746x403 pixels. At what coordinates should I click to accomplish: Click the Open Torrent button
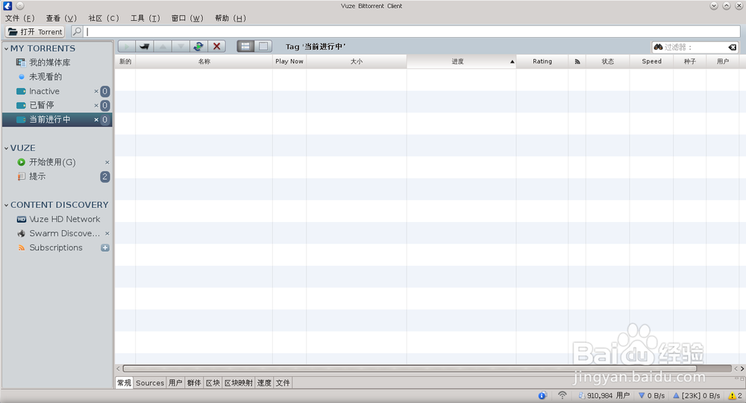35,32
